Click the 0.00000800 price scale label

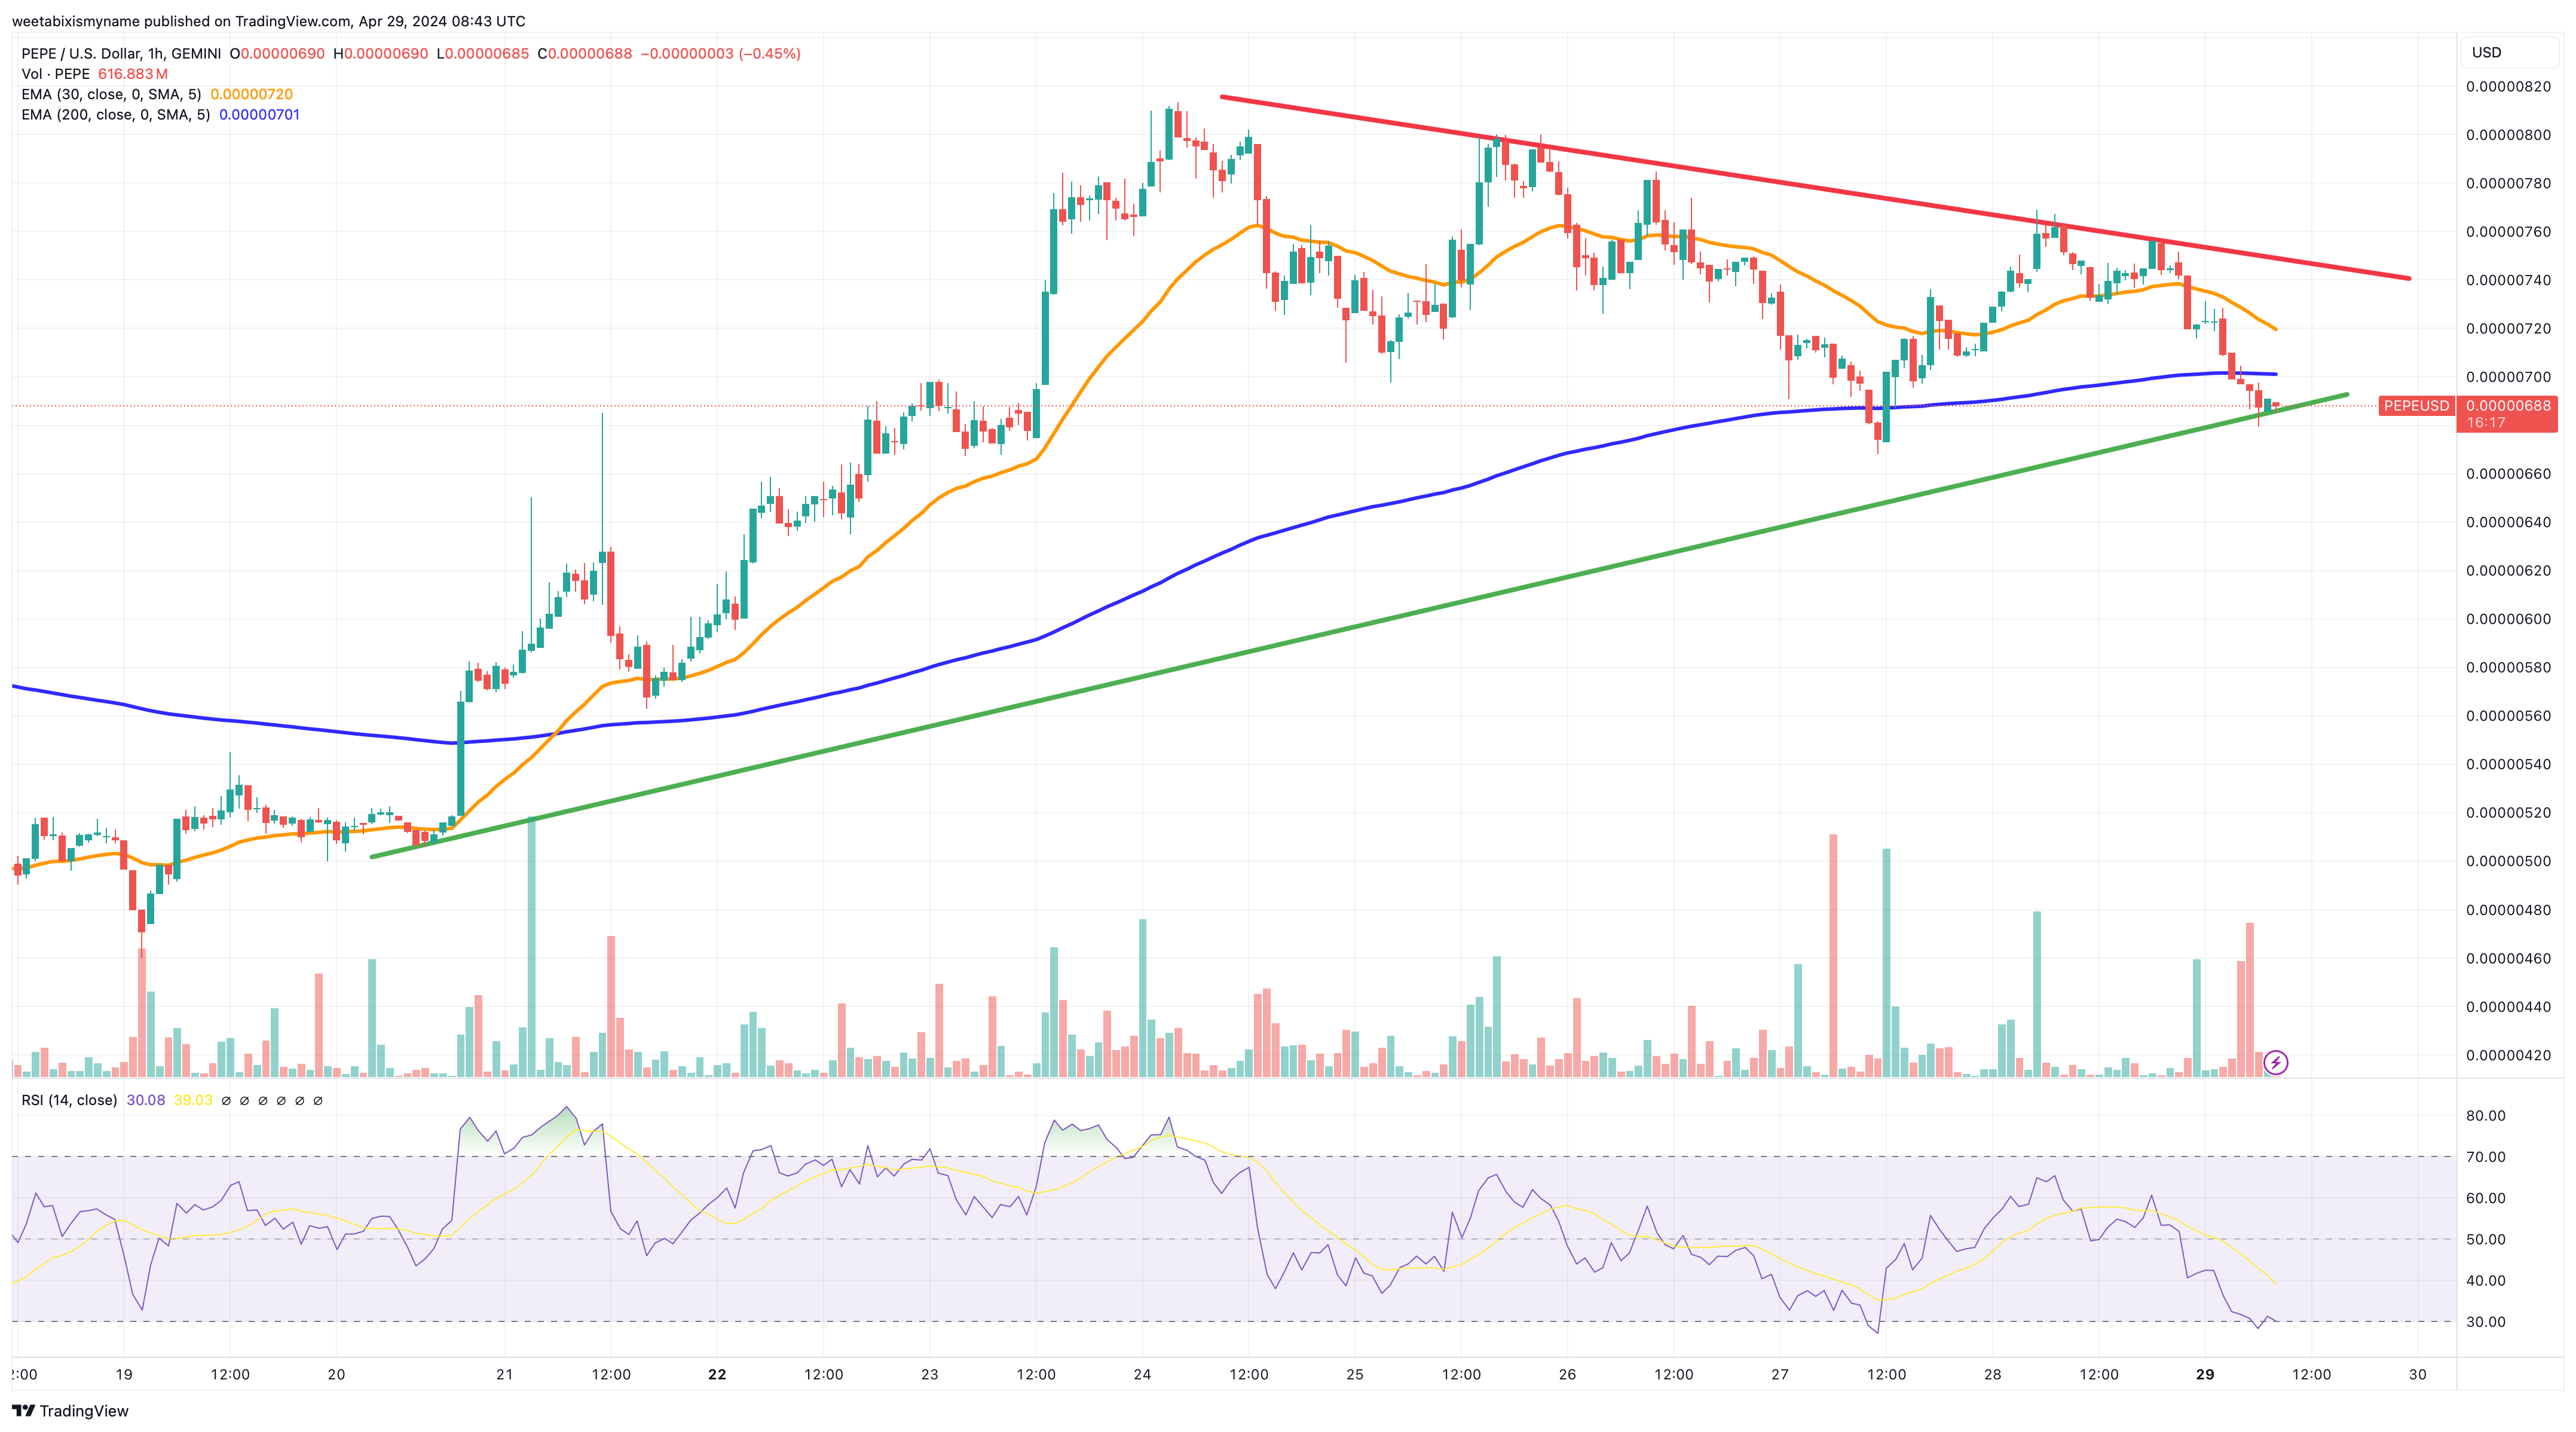click(2508, 135)
